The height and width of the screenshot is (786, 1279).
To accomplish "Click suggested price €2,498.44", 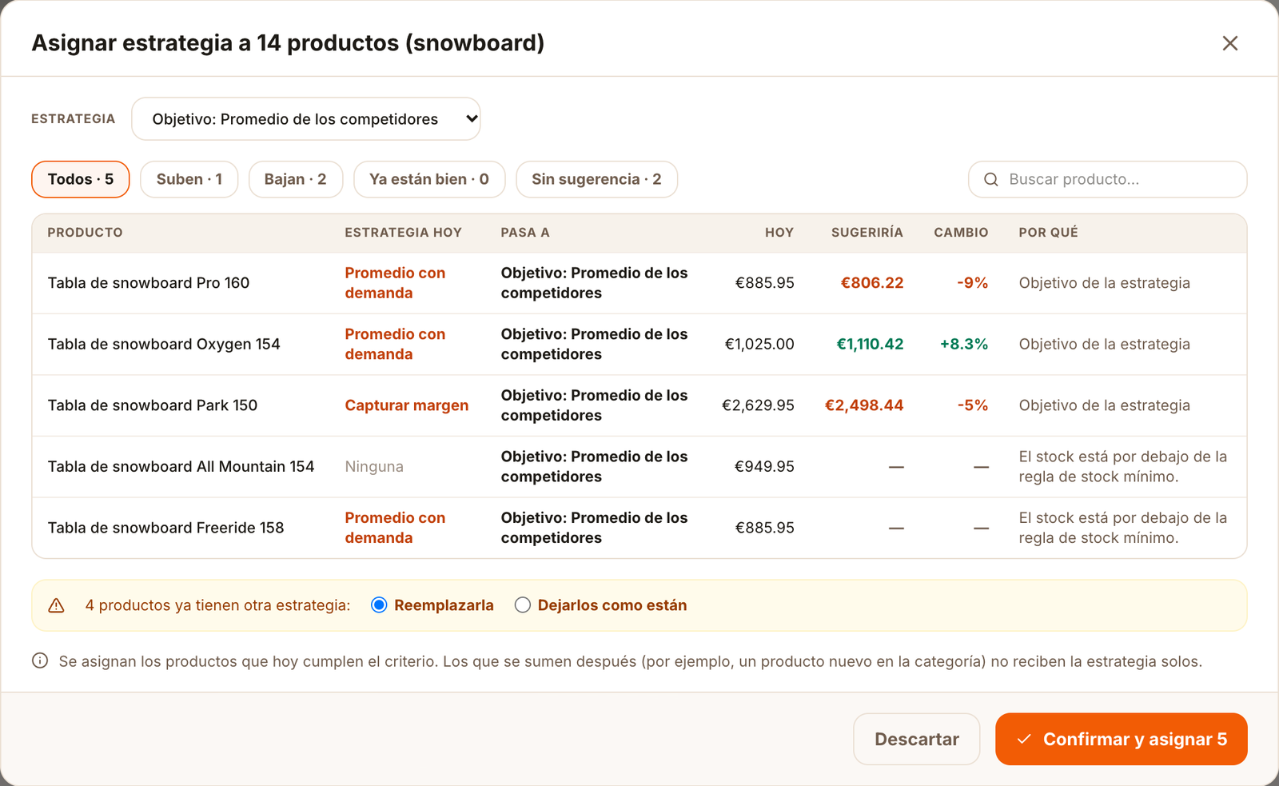I will pyautogui.click(x=864, y=405).
